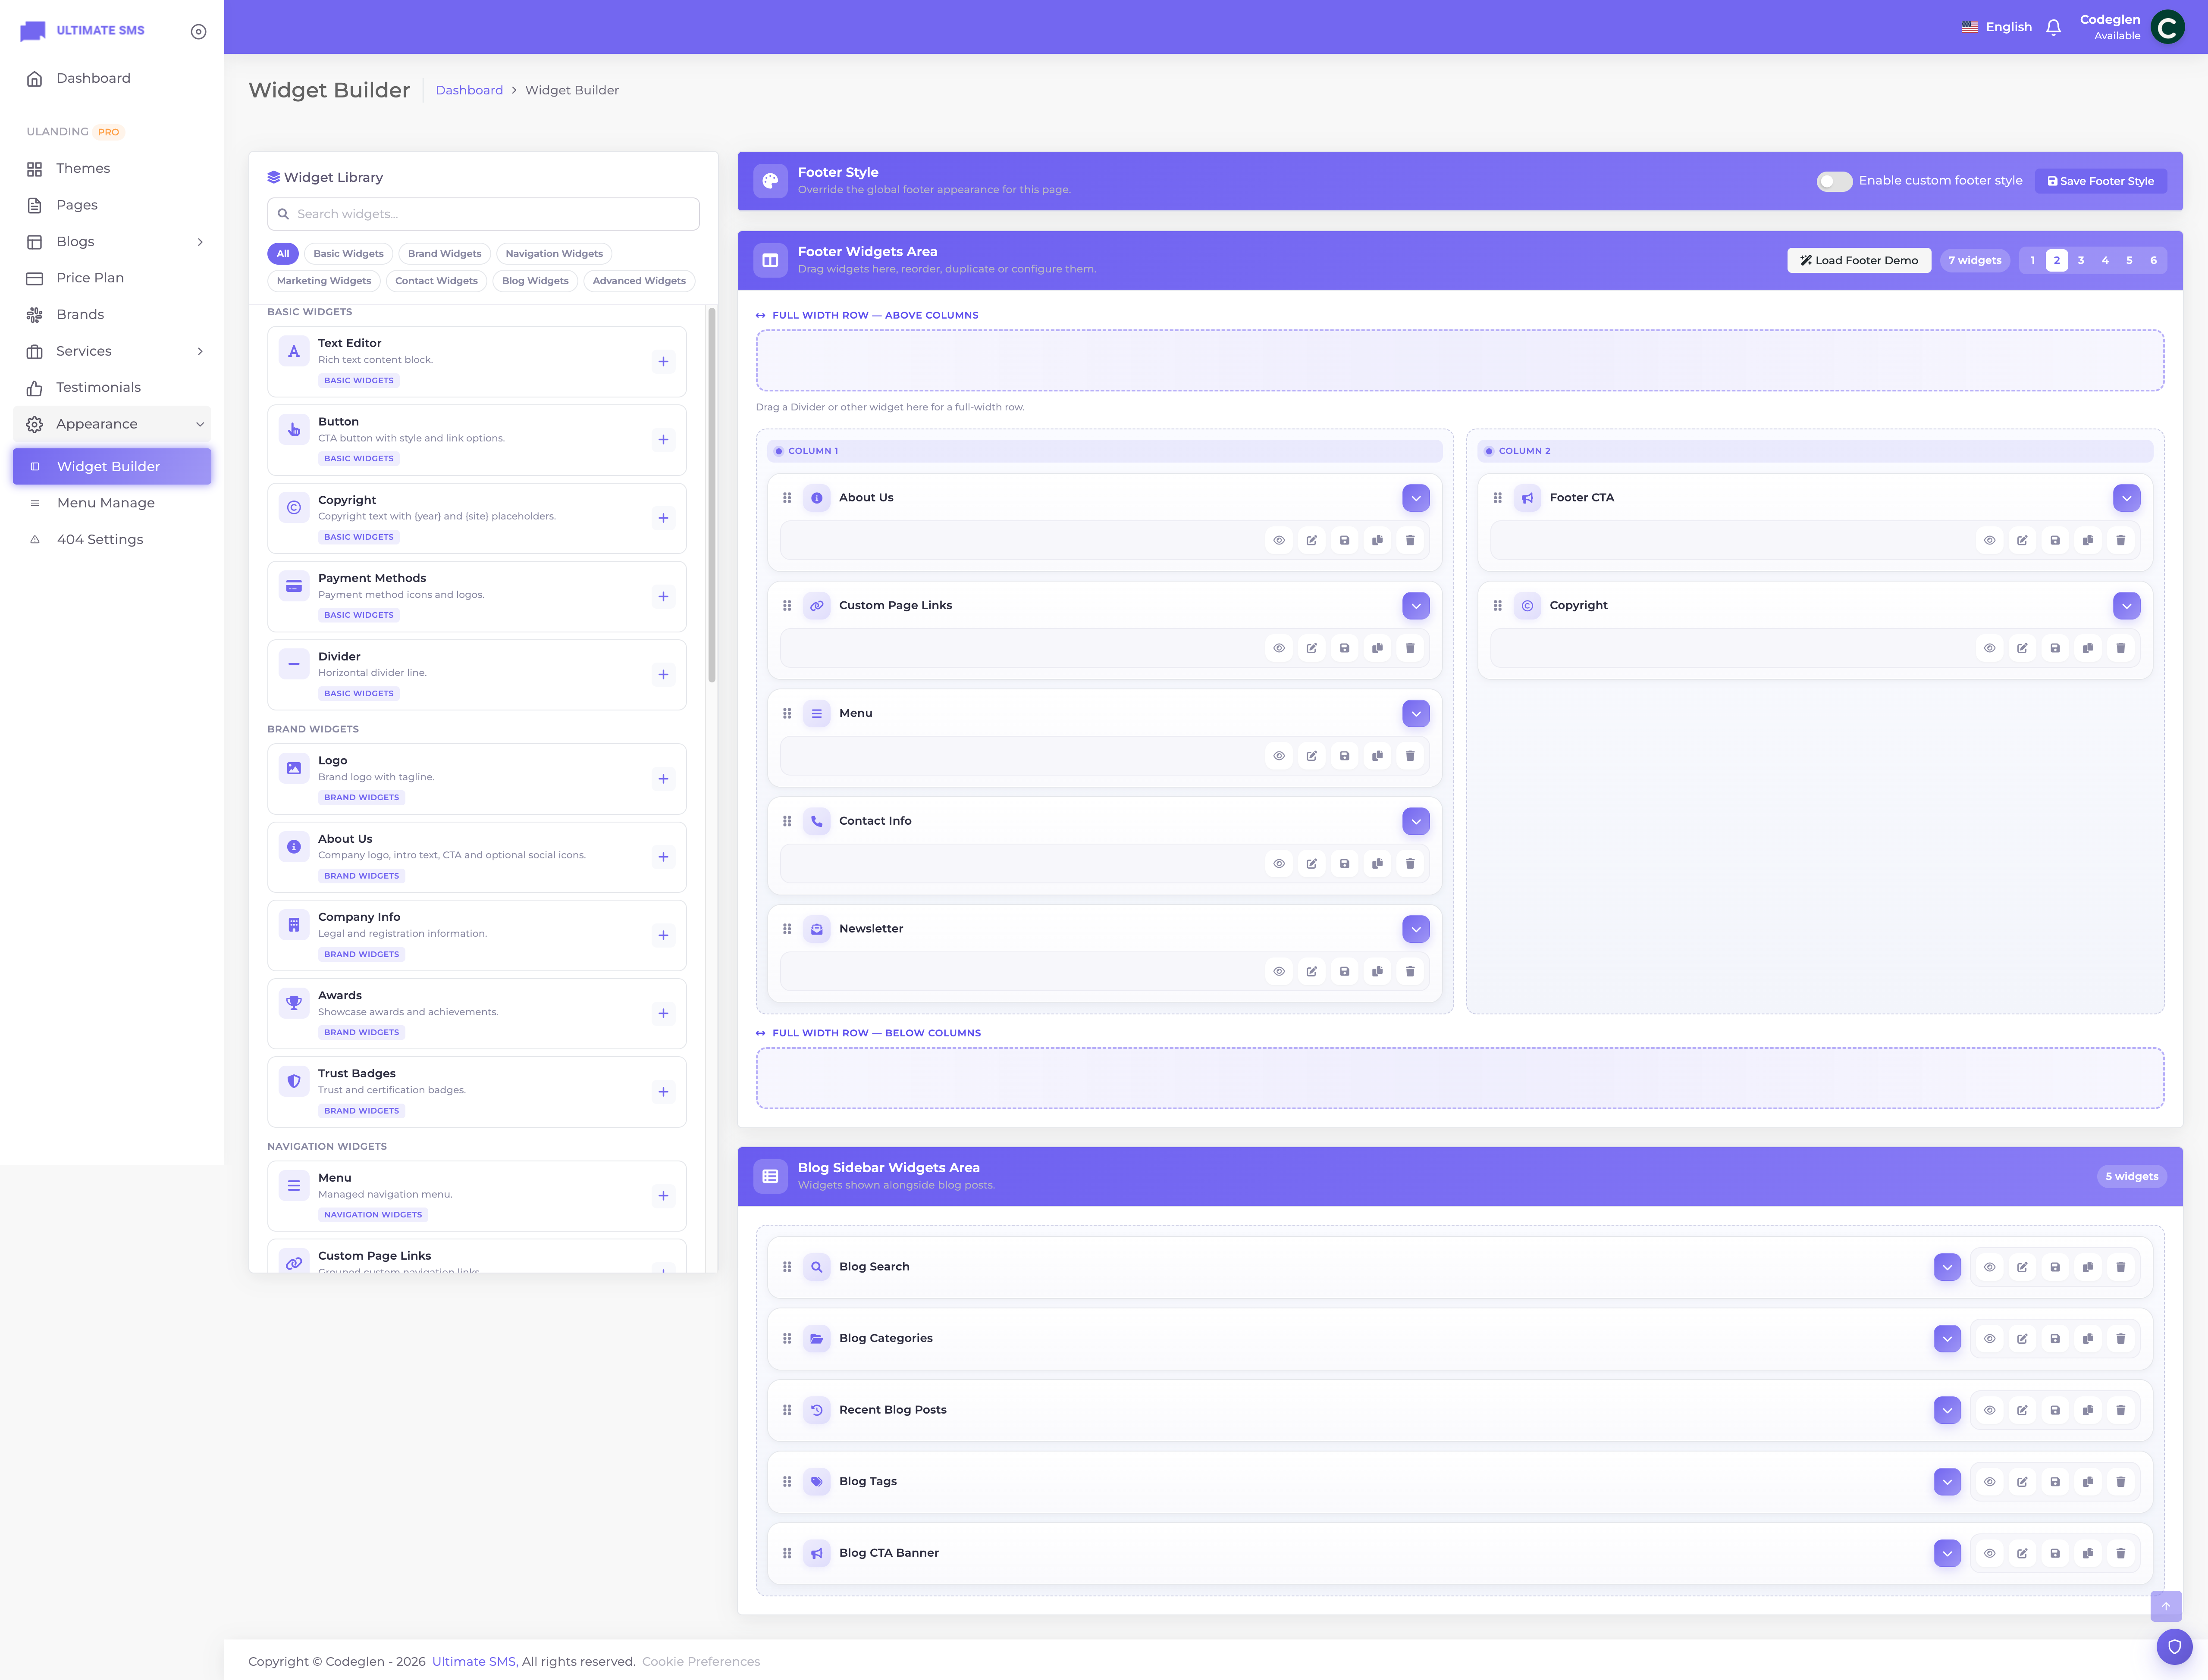Open the Dashboard breadcrumb link
The height and width of the screenshot is (1680, 2208).
(x=469, y=90)
